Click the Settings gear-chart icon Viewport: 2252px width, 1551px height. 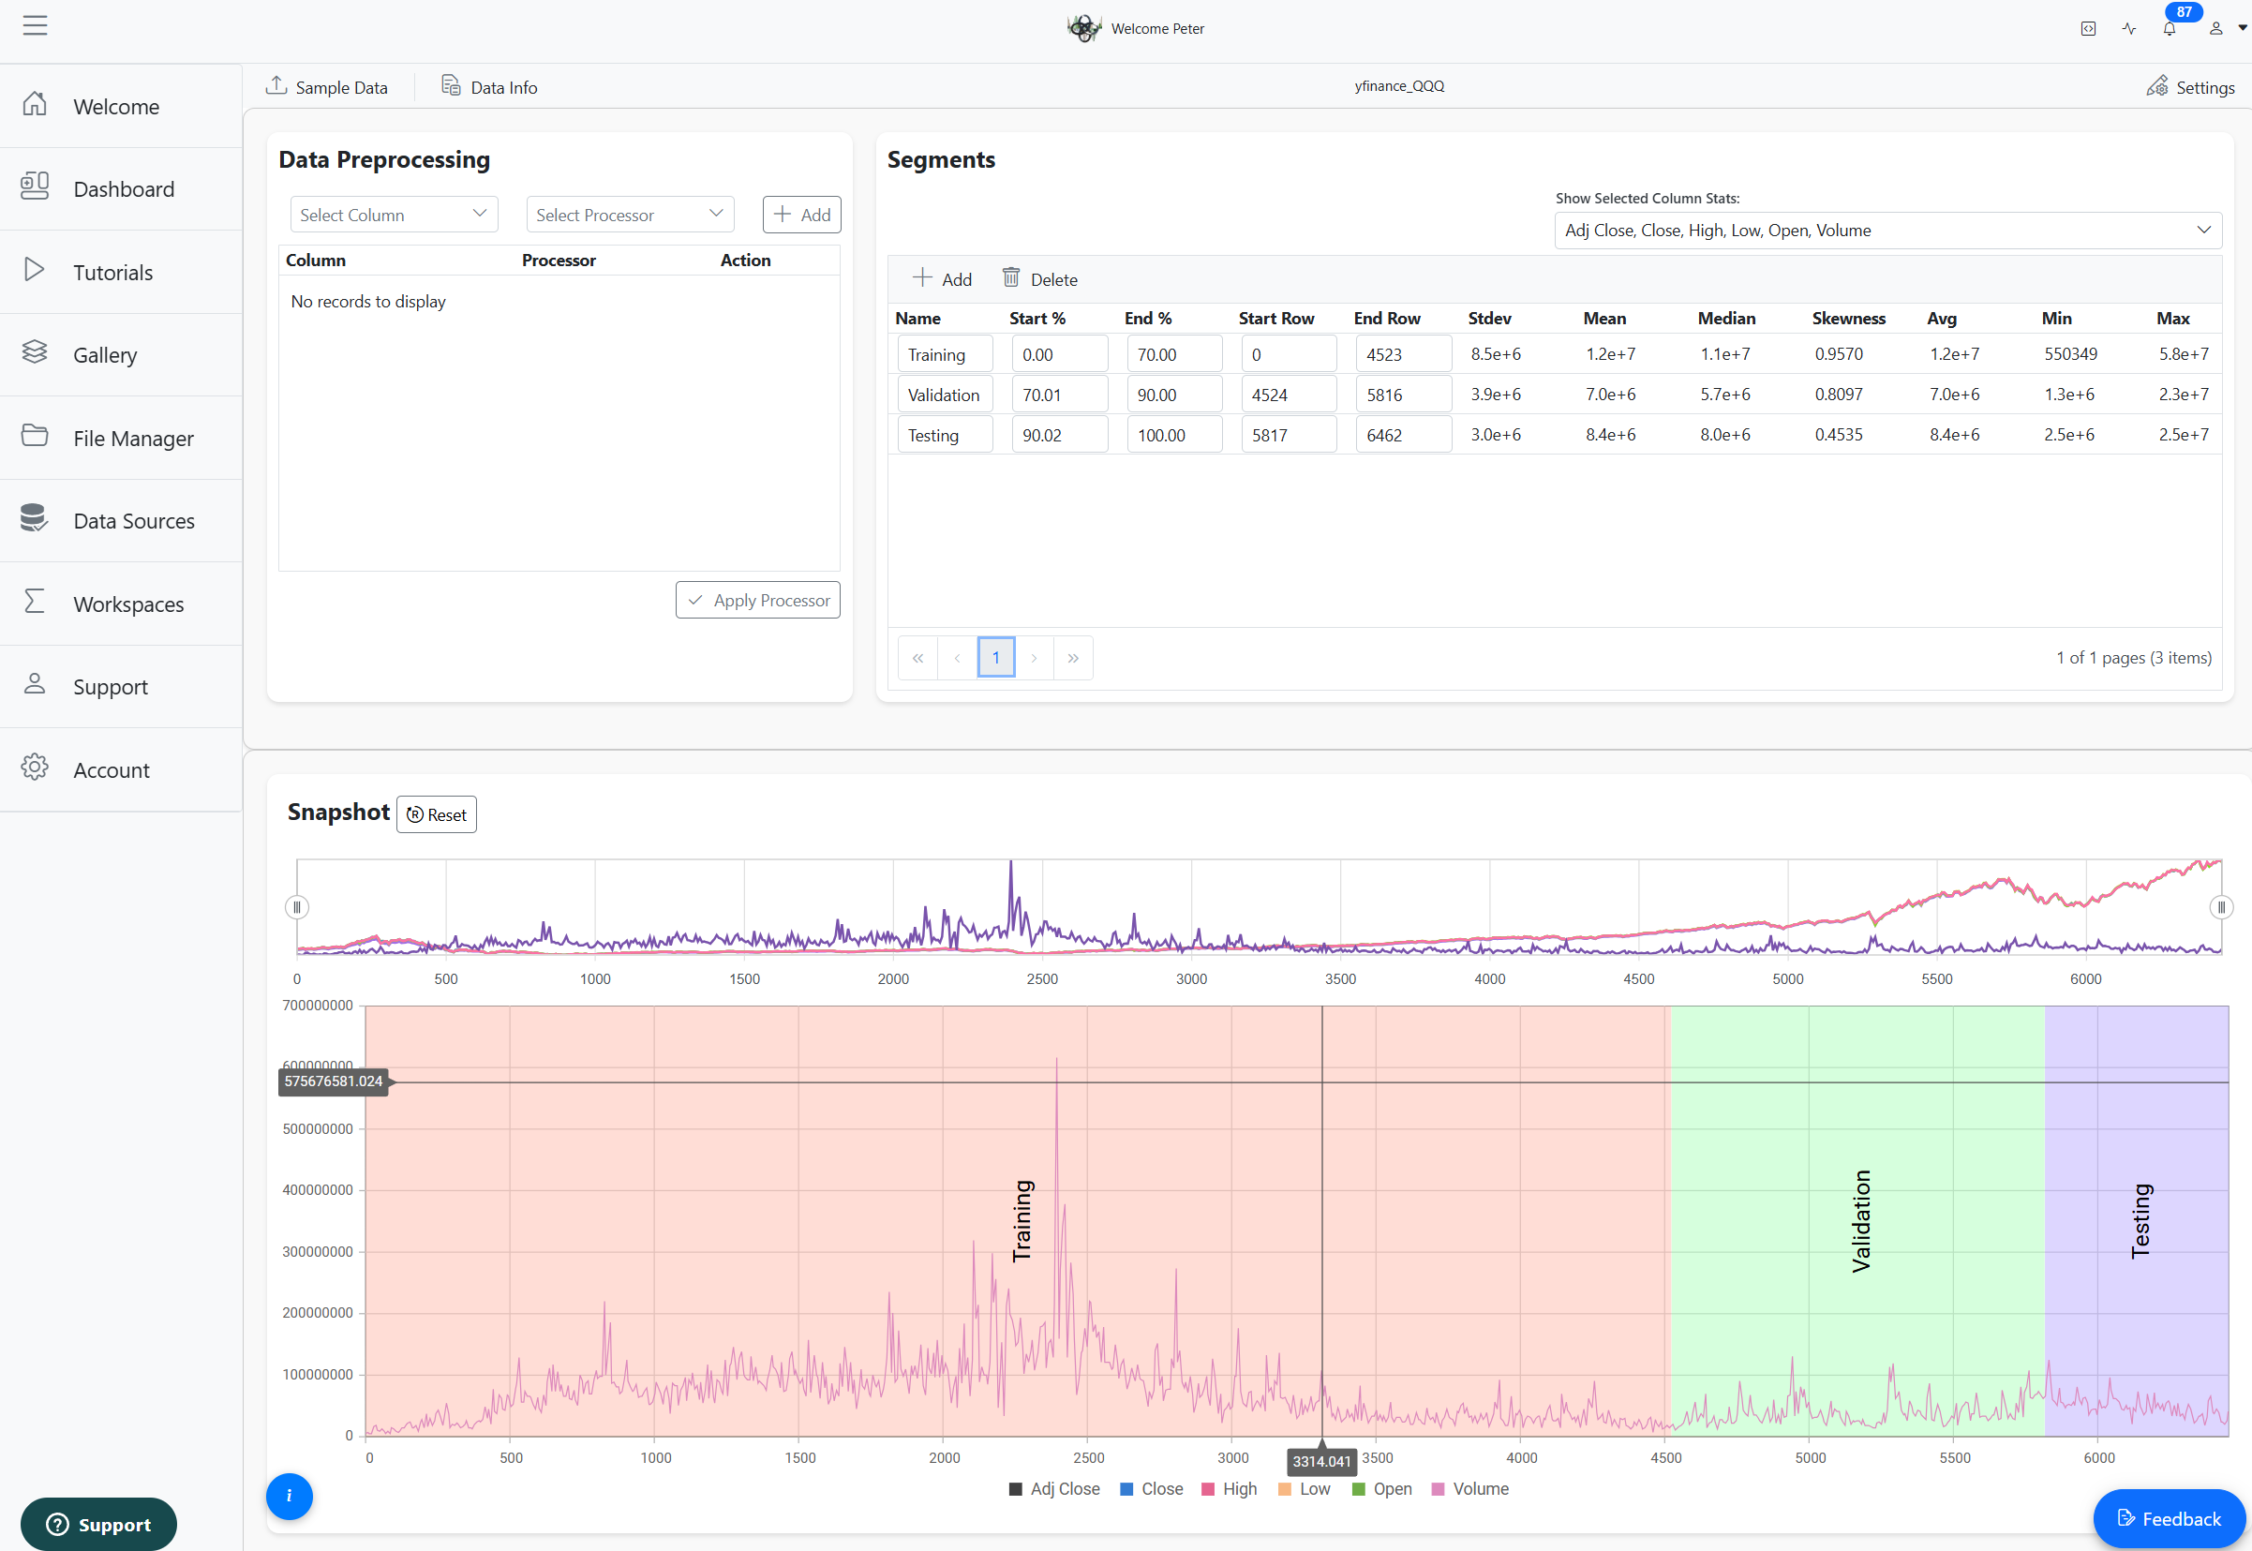pos(2155,86)
